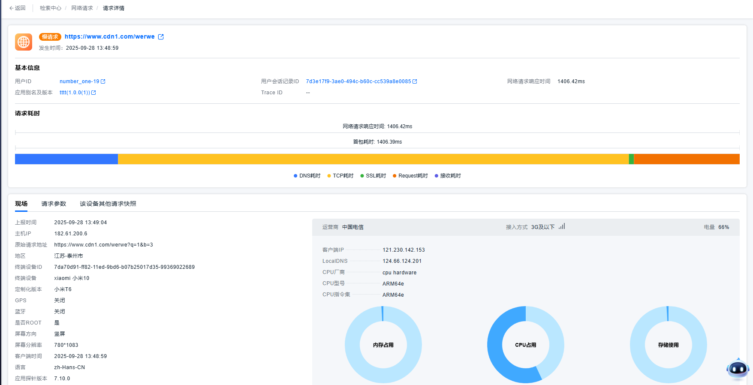The width and height of the screenshot is (753, 385).
Task: Switch to 该设备其他请求快照 tab
Action: tap(108, 204)
